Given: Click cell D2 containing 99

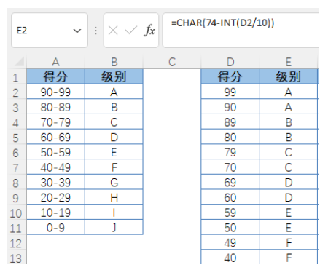Looking at the screenshot, I should 230,92.
